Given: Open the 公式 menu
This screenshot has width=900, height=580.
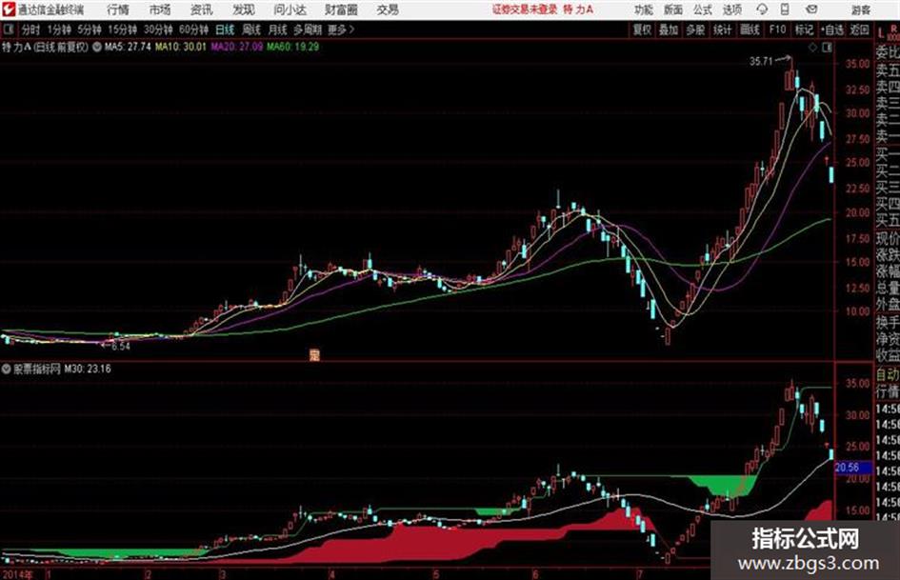Looking at the screenshot, I should (x=703, y=10).
